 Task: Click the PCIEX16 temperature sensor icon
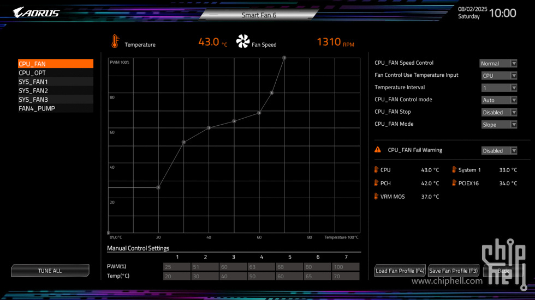click(x=454, y=183)
